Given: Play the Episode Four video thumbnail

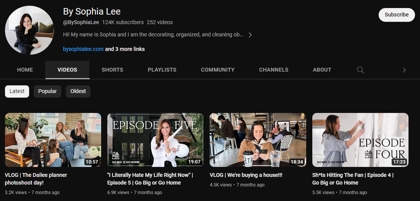Looking at the screenshot, I should tap(360, 140).
